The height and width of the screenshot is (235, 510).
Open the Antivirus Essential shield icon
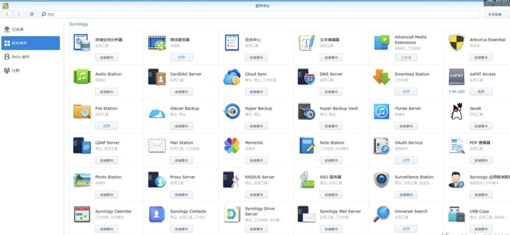457,42
